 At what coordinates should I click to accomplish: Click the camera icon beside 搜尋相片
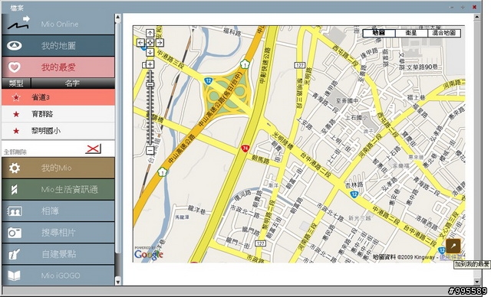pos(15,233)
